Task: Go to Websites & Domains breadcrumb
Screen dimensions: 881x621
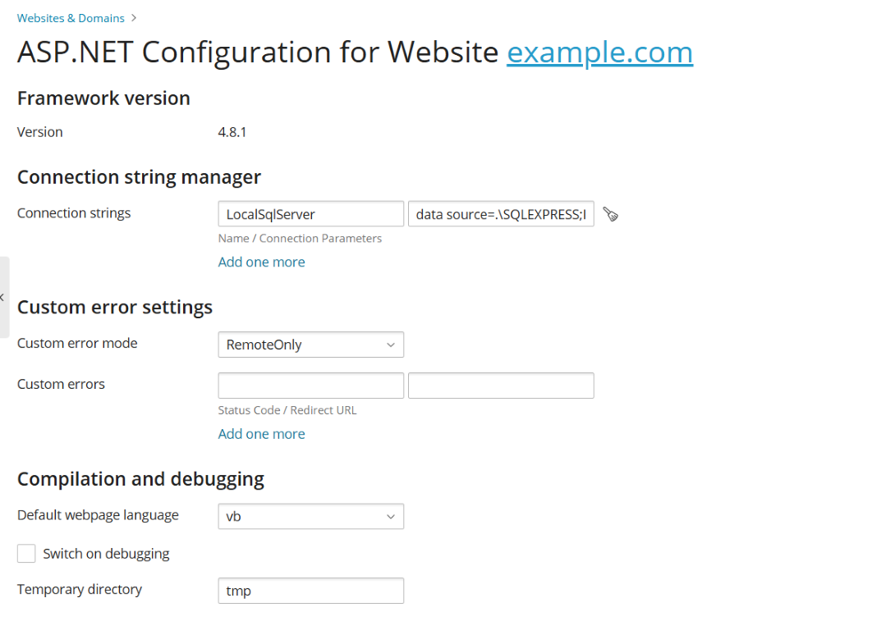Action: pyautogui.click(x=71, y=17)
